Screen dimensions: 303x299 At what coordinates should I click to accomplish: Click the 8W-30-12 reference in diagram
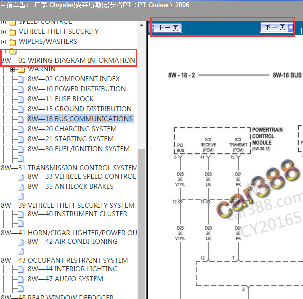point(261,149)
